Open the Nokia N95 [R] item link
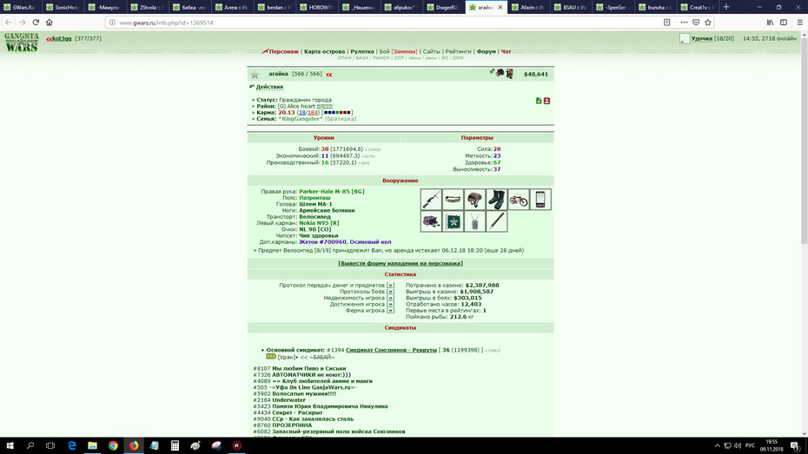Image resolution: width=808 pixels, height=454 pixels. coord(319,223)
